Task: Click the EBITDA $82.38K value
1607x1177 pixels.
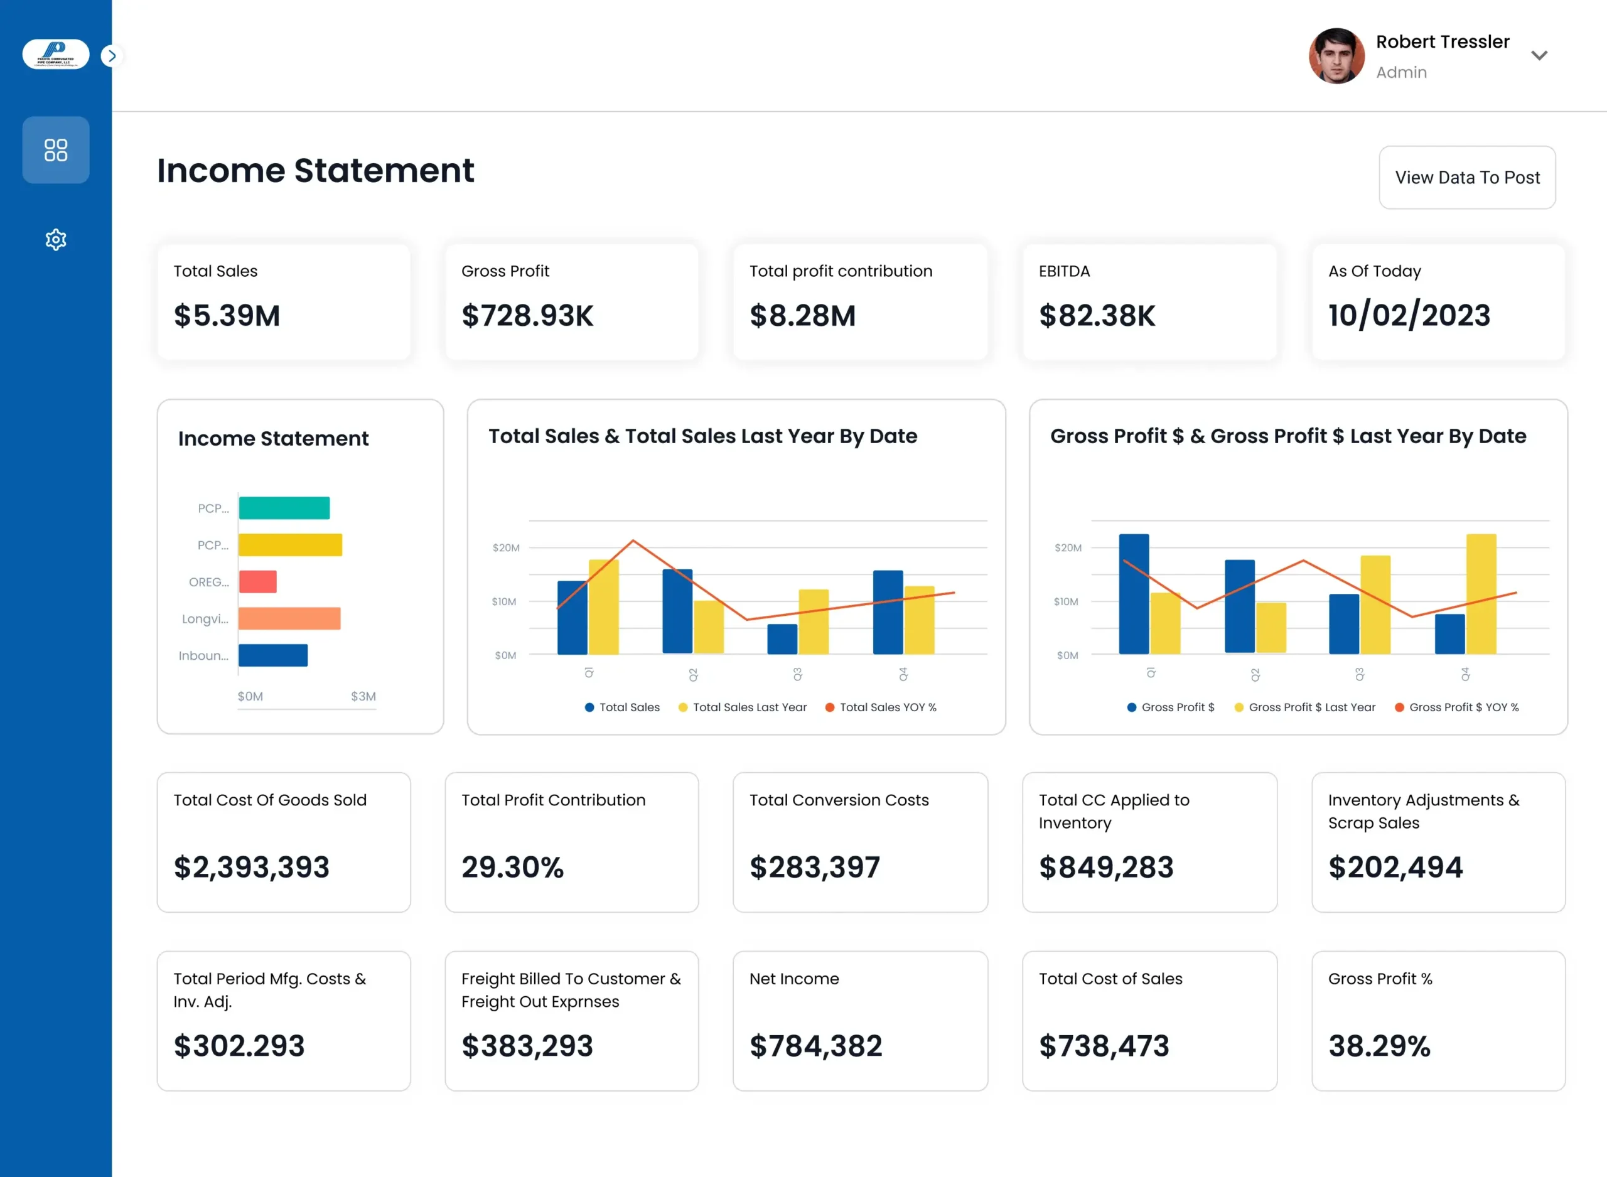Action: tap(1097, 316)
